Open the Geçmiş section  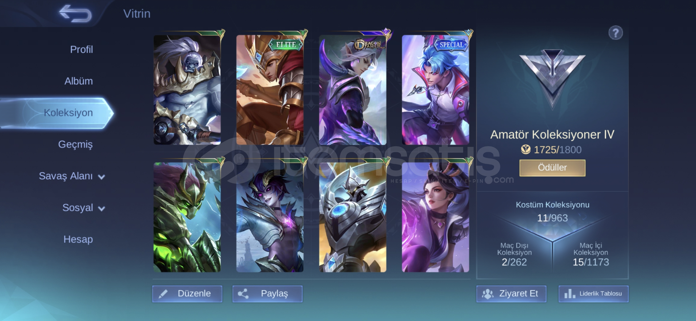click(75, 144)
